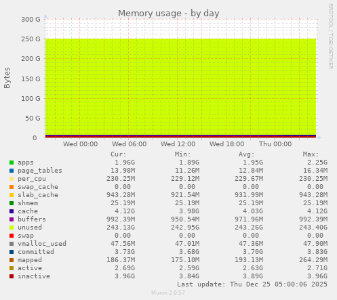Click the committed current value 3.73G
The height and width of the screenshot is (300, 337).
coord(125,252)
